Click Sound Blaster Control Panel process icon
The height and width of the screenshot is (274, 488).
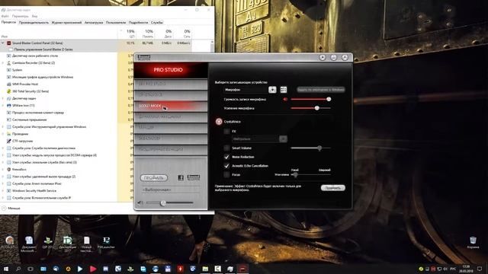click(8, 43)
